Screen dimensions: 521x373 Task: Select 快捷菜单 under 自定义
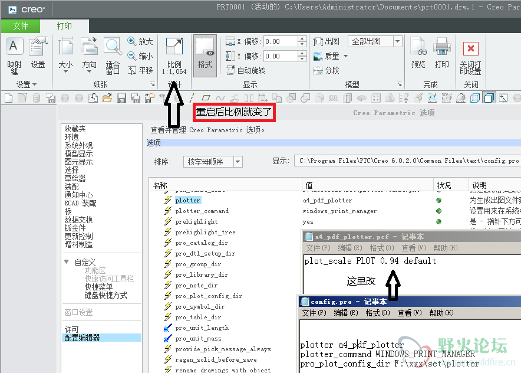click(98, 287)
